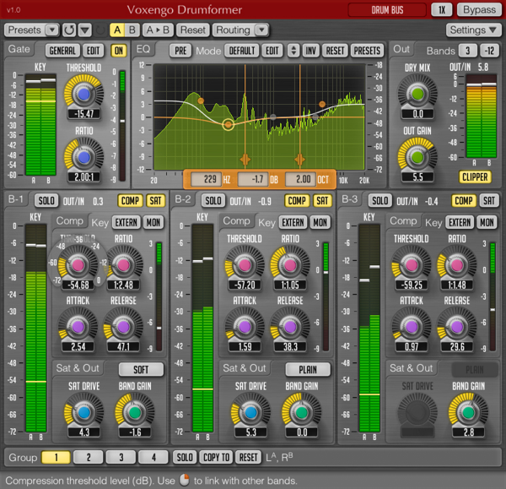Image resolution: width=506 pixels, height=489 pixels.
Task: Click the selected EQ point on curve
Action: point(228,124)
